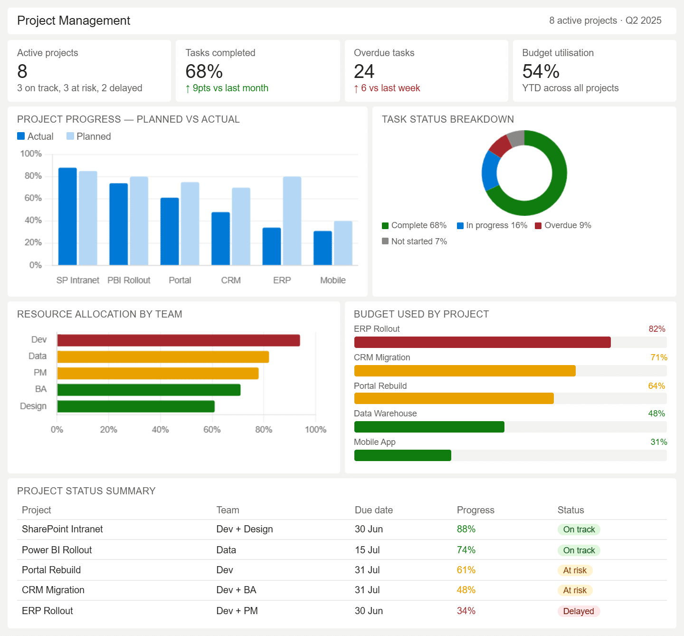This screenshot has height=636, width=684.
Task: Click the Budget utilisation 54% value
Action: coord(541,71)
